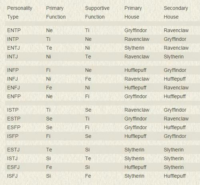Select the Primary House column header
The height and width of the screenshot is (185, 200).
(x=133, y=12)
